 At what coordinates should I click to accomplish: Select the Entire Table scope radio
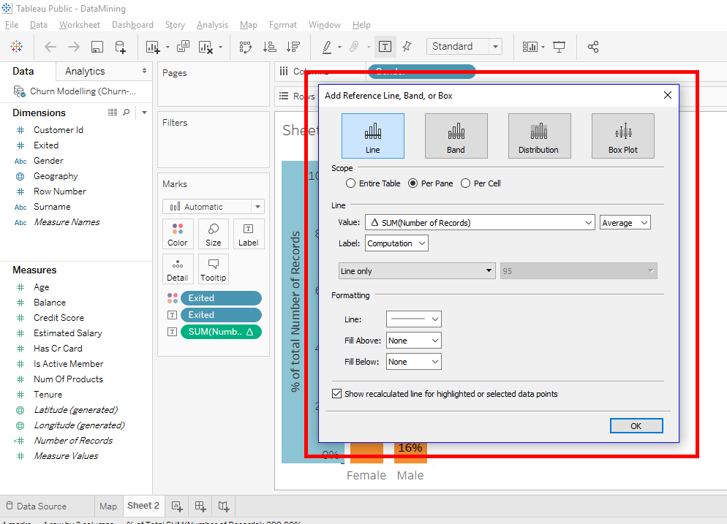pyautogui.click(x=352, y=183)
